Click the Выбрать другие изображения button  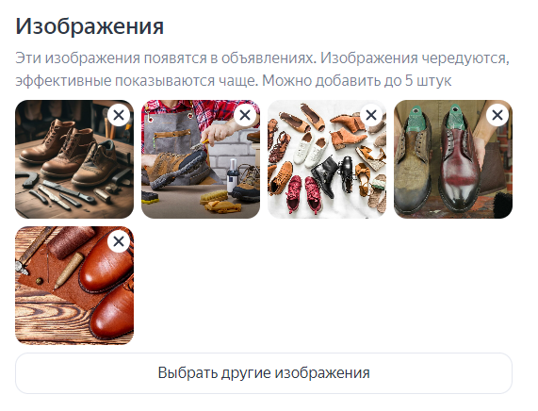pyautogui.click(x=264, y=373)
